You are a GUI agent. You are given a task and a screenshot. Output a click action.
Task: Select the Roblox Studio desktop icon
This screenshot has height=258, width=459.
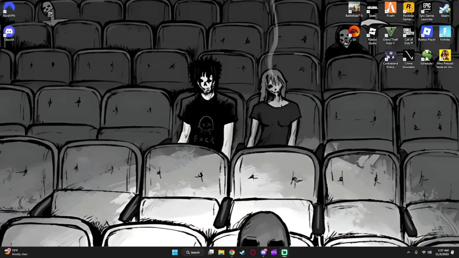[x=372, y=35]
